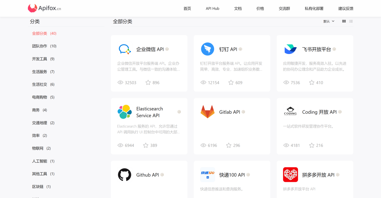Open the 快递100 API title
381x198 pixels.
click(232, 175)
